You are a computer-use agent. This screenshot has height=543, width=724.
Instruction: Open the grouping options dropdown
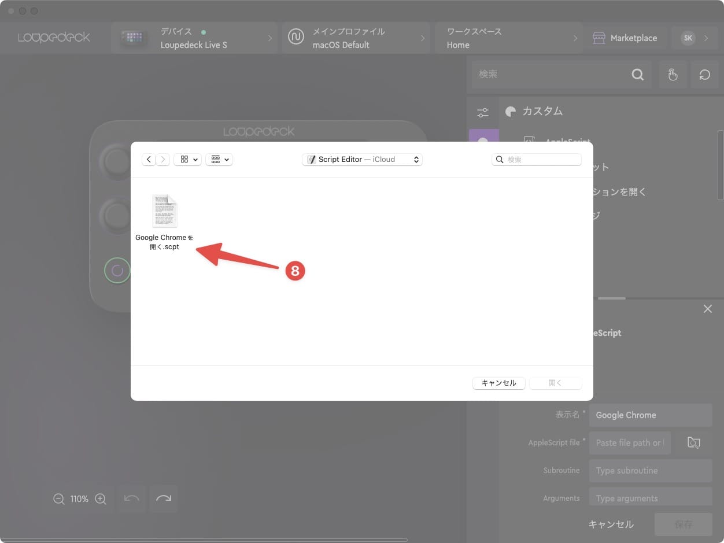219,160
